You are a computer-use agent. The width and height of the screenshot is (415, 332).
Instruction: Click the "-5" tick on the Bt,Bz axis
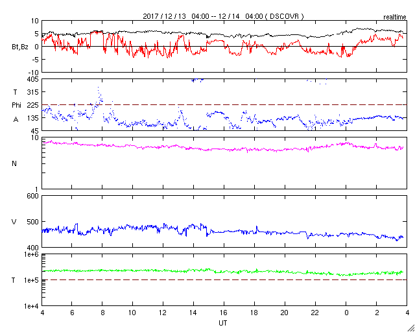click(x=35, y=59)
